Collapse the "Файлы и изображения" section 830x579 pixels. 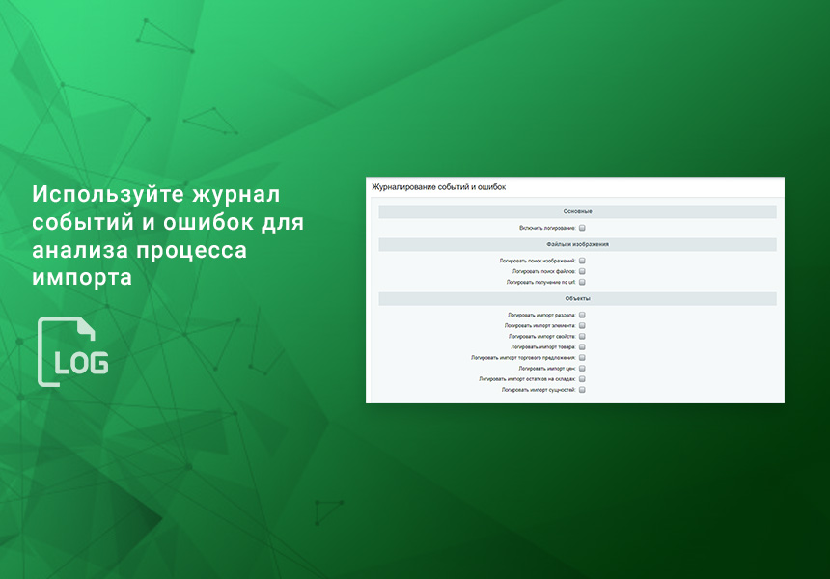point(576,243)
